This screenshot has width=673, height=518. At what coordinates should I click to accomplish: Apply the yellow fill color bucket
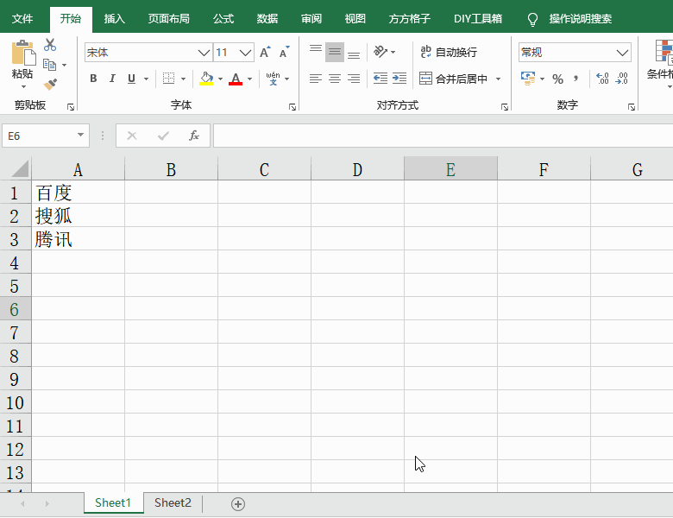[x=206, y=79]
